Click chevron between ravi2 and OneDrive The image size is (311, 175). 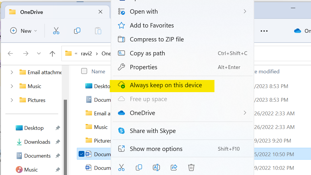tap(97, 54)
